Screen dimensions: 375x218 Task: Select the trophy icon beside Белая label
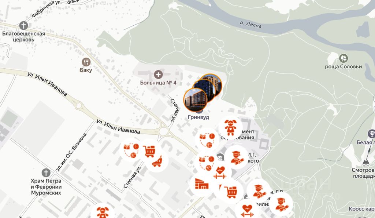(372, 134)
